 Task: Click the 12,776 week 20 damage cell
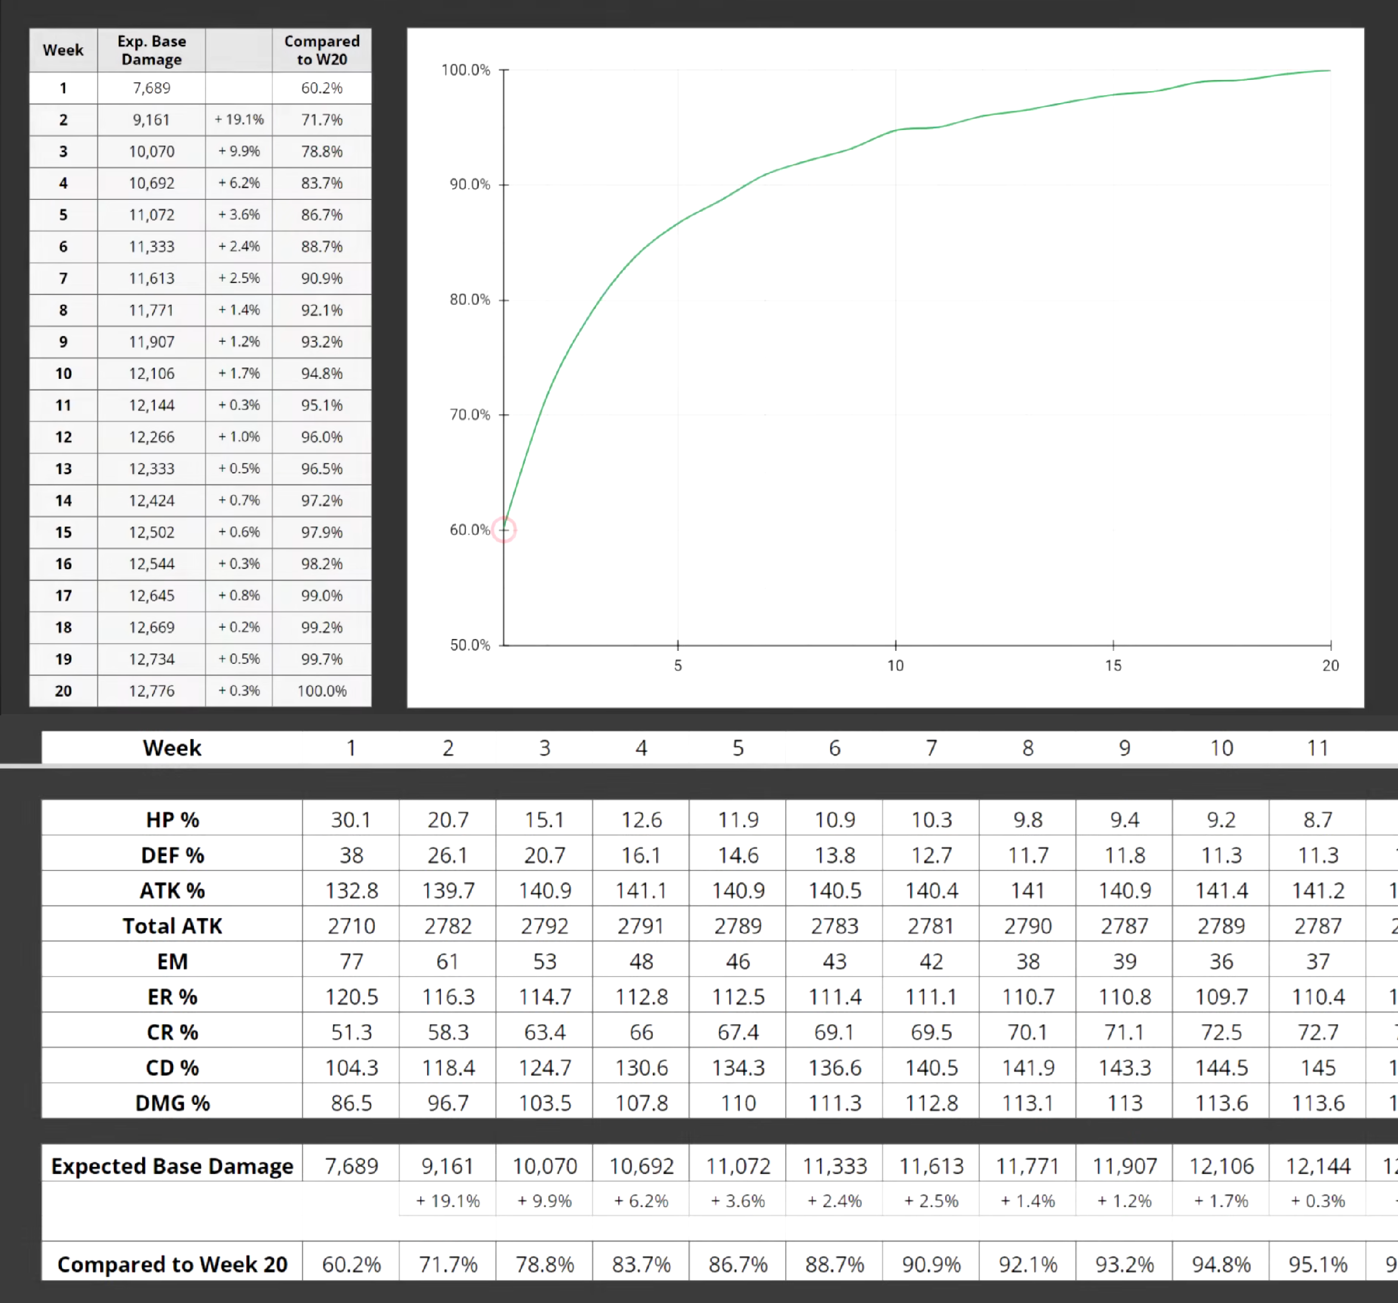(x=151, y=690)
